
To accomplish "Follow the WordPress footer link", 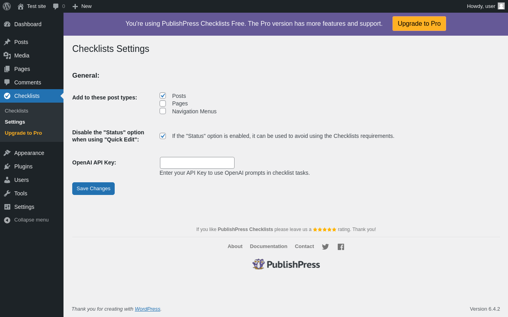I will [148, 309].
